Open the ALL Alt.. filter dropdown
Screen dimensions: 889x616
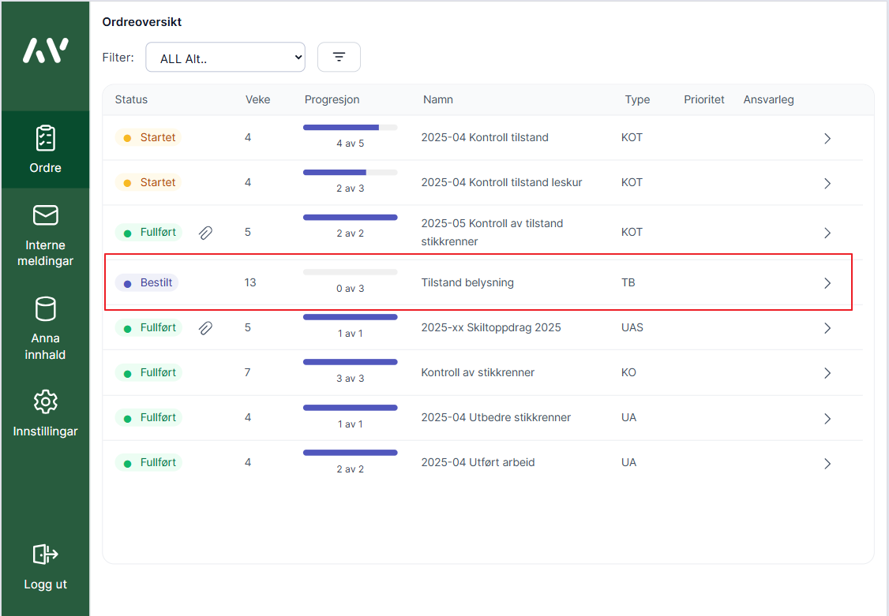tap(225, 58)
